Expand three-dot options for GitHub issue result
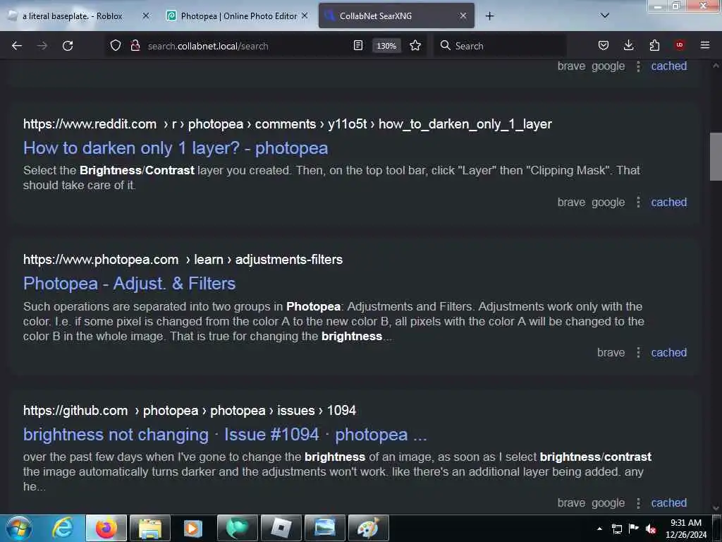 [638, 502]
